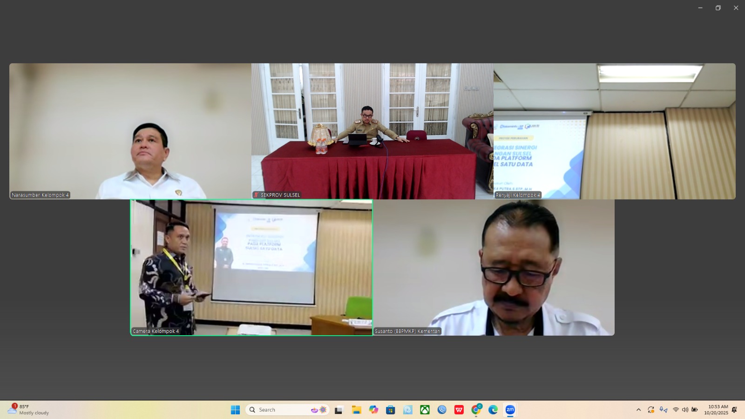This screenshot has width=745, height=419.
Task: Select the Susanto (BBPMKP) Kementan video tile
Action: (x=494, y=267)
